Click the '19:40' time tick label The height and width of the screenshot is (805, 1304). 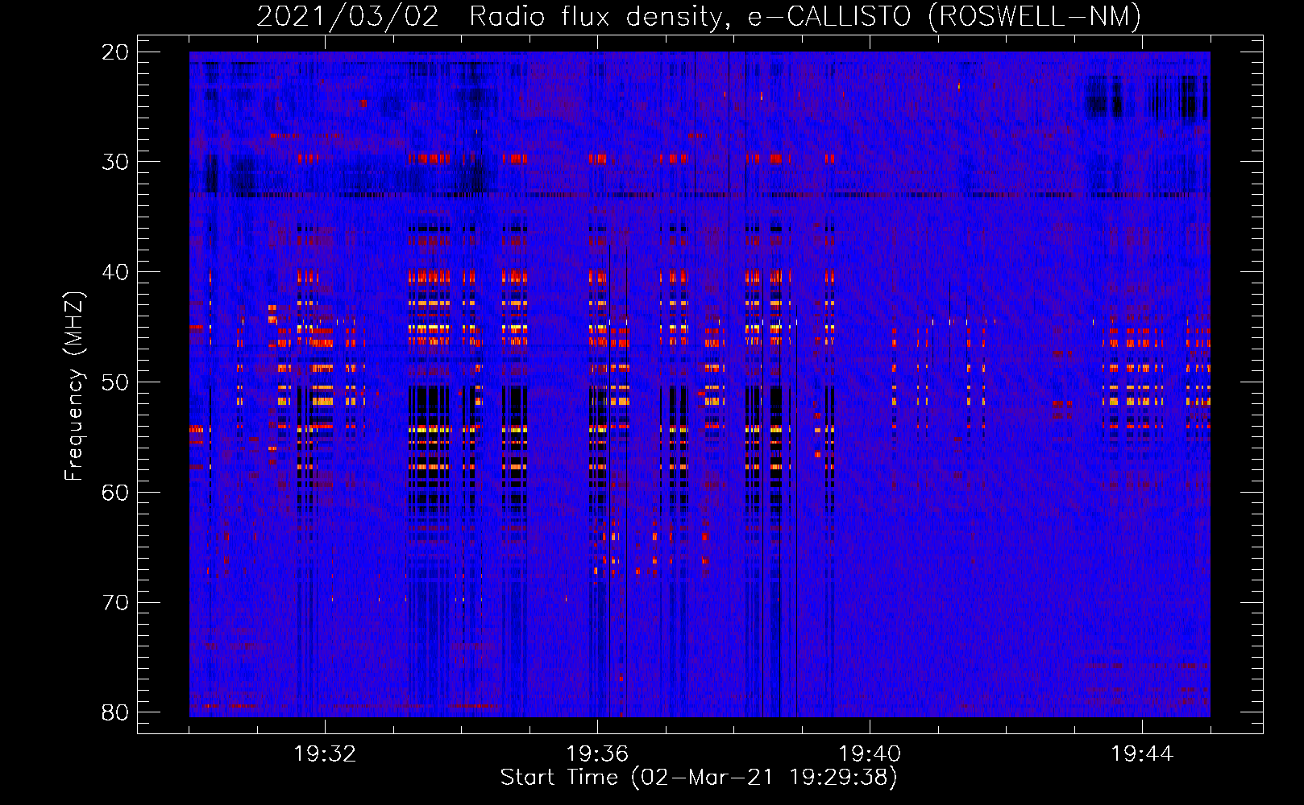[x=870, y=754]
